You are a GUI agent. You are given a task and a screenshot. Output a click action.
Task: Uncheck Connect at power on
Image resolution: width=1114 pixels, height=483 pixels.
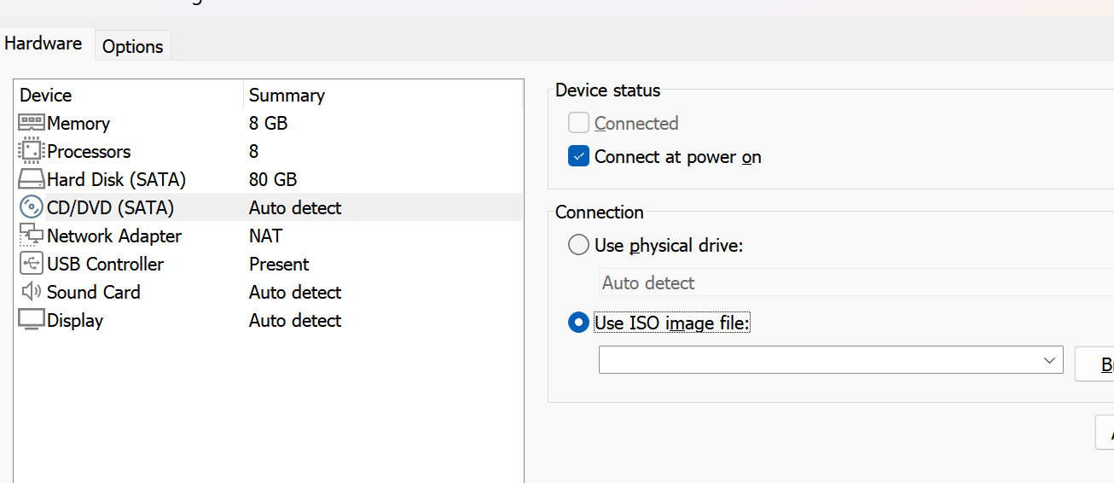pos(579,156)
